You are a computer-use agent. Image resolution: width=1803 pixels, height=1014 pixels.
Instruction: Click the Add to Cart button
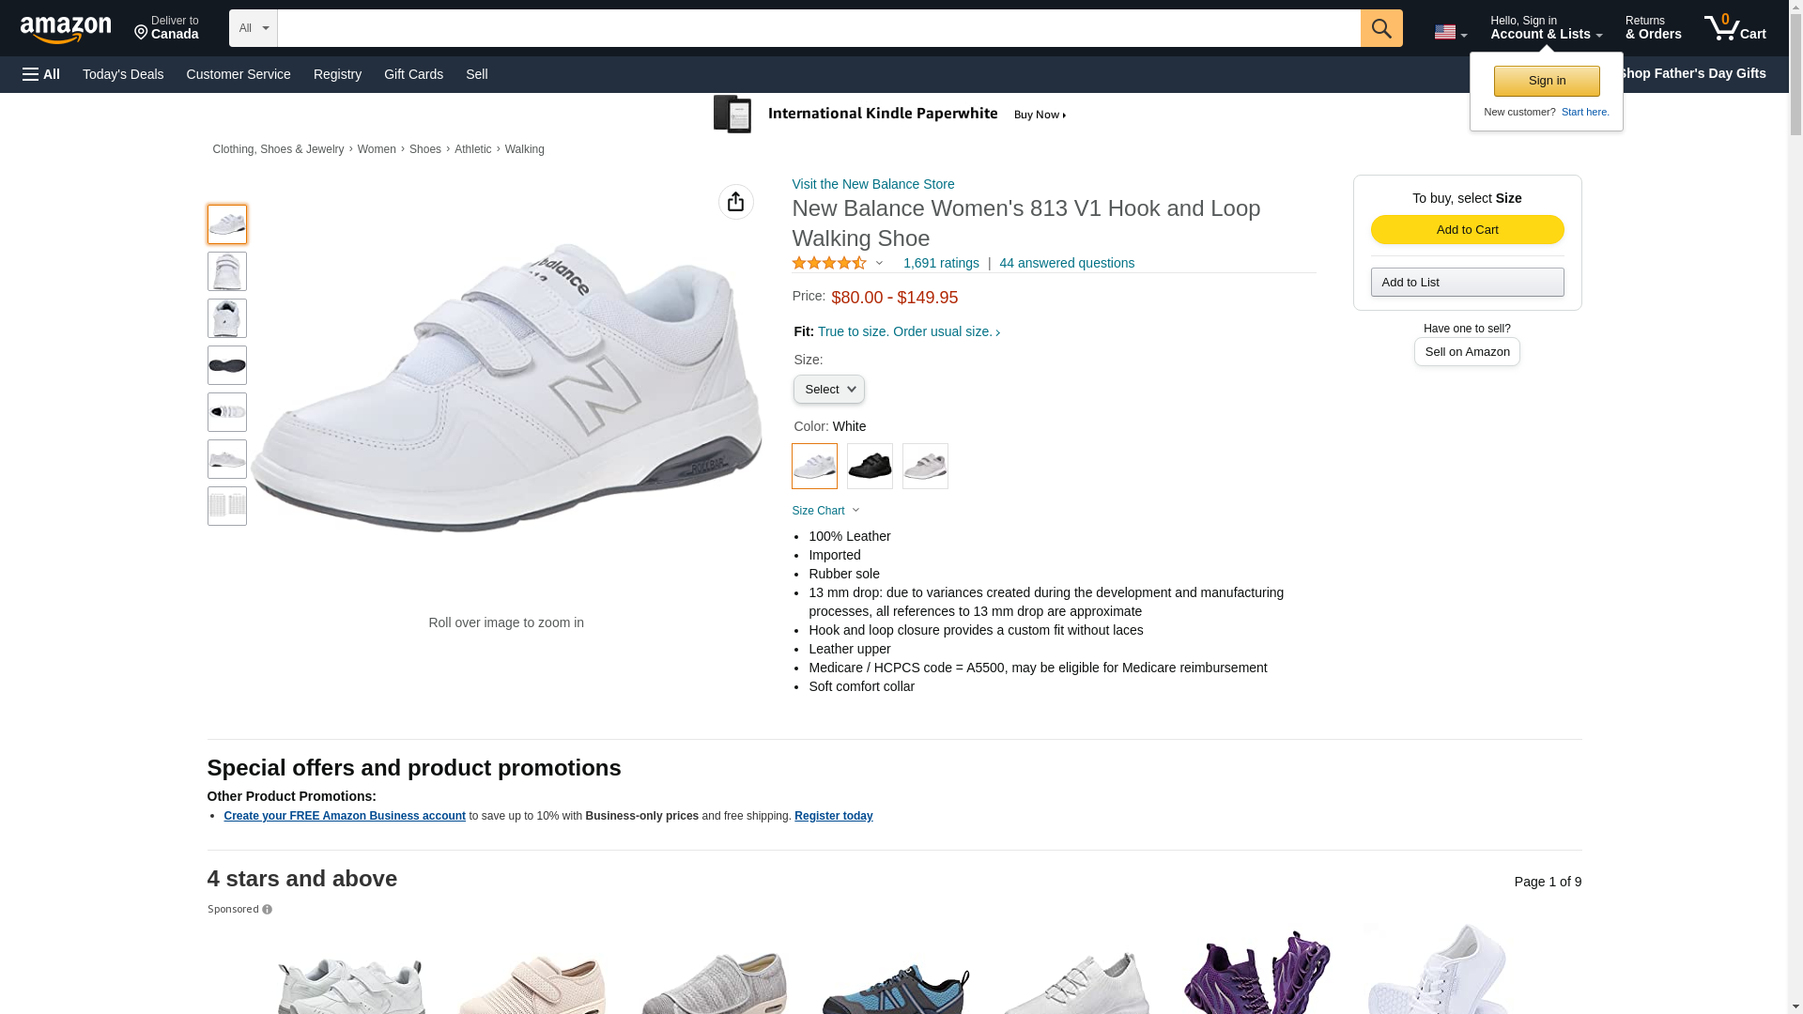1467,230
